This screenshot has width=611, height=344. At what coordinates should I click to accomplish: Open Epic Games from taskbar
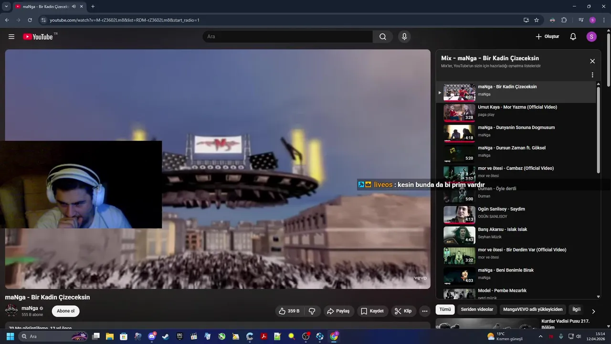coord(180,336)
